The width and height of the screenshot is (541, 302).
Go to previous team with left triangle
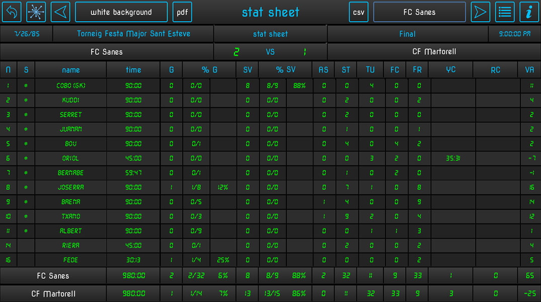60,12
